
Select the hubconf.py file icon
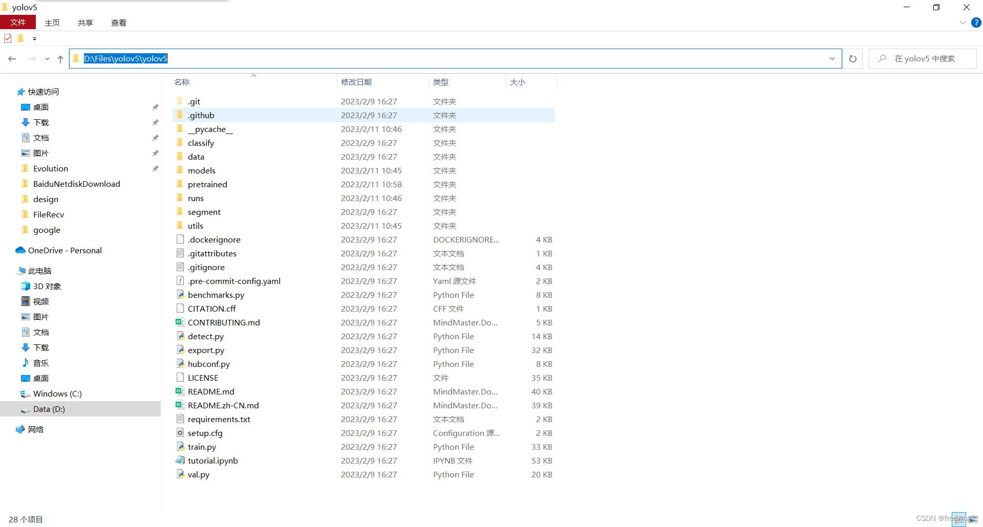(180, 364)
